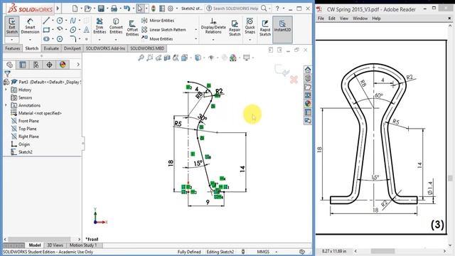Click Mirror Entities

click(x=158, y=21)
